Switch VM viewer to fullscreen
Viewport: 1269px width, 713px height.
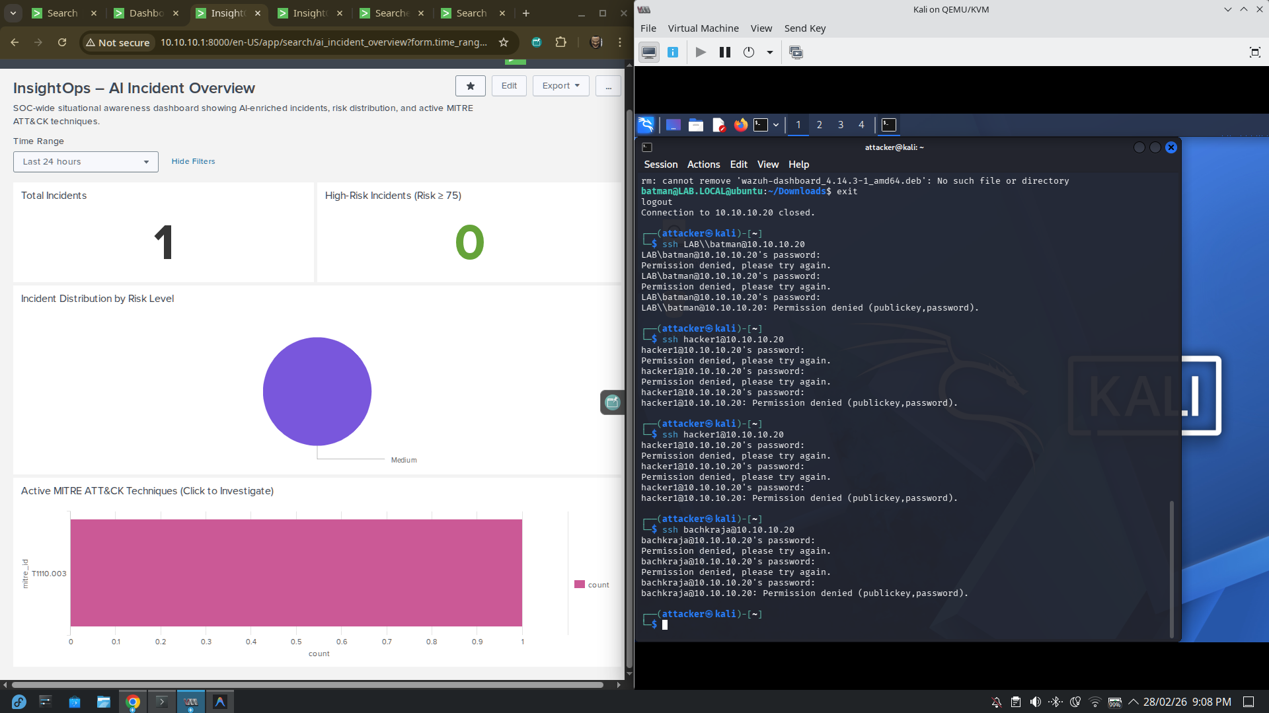[1254, 52]
